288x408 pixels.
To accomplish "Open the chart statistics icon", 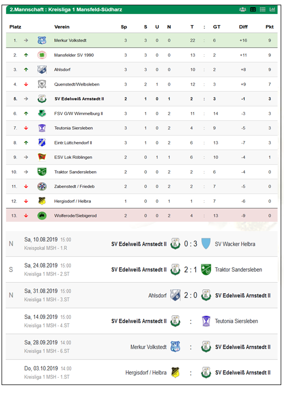I will [x=272, y=9].
